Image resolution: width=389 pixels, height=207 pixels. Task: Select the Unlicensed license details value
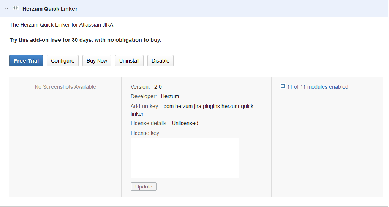pyautogui.click(x=185, y=123)
